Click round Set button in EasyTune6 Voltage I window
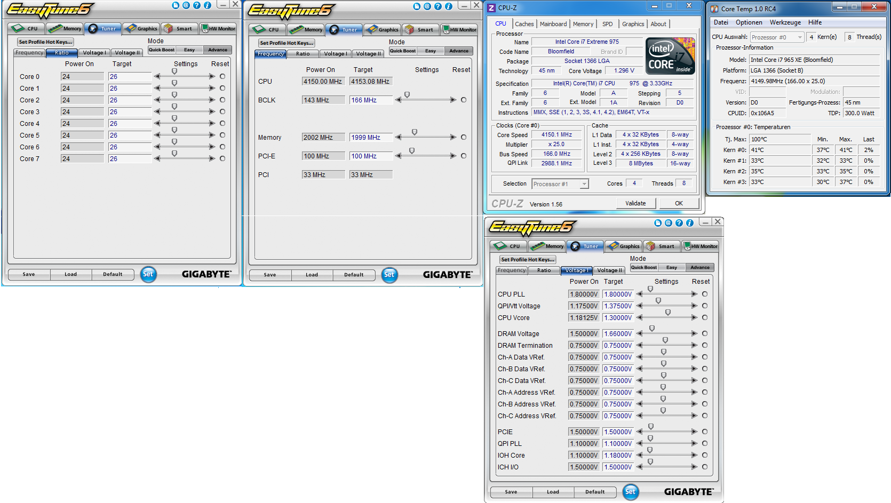Screen dimensions: 891x503 point(631,492)
